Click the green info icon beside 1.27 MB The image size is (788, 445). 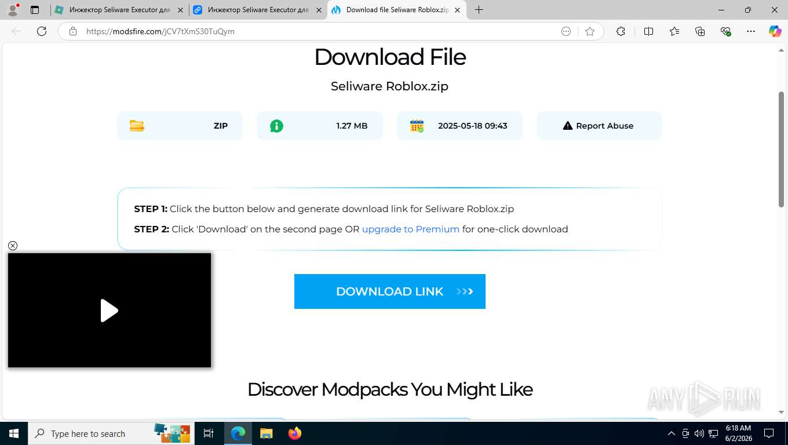click(x=277, y=126)
